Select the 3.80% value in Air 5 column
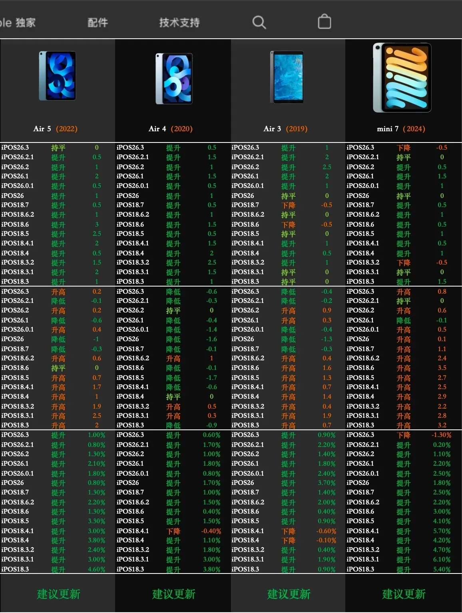 pyautogui.click(x=97, y=540)
